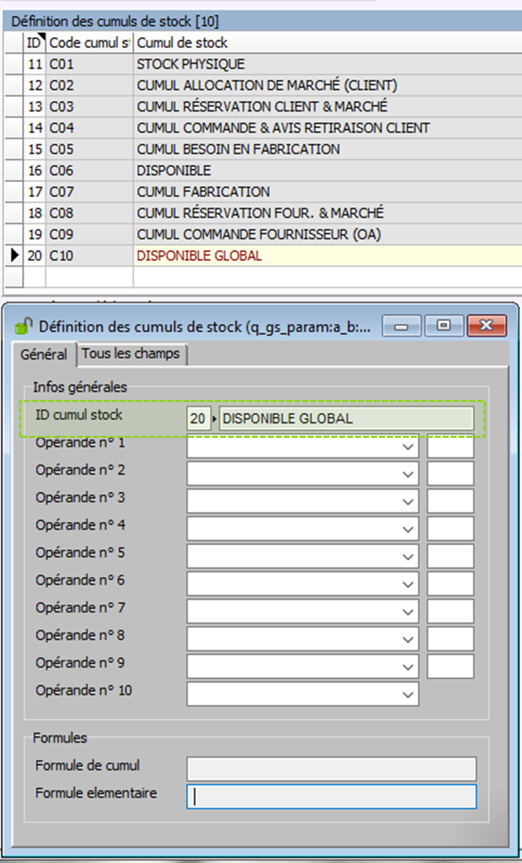Click the Formule de cumul field
Screen dimensions: 522x863
point(331,769)
